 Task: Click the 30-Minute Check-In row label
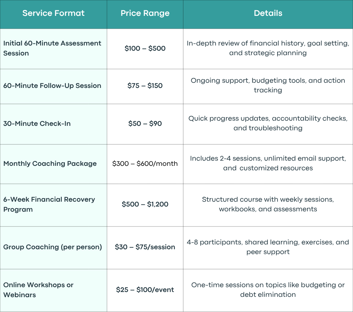[37, 123]
